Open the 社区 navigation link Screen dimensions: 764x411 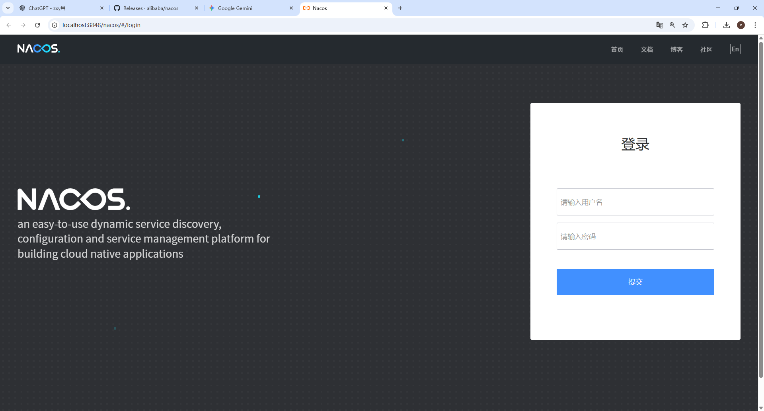point(706,49)
